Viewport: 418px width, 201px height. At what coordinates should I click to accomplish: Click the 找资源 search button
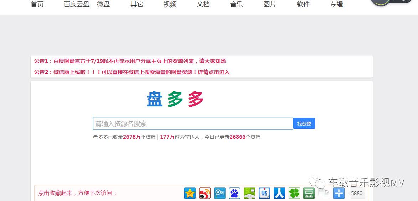click(304, 123)
